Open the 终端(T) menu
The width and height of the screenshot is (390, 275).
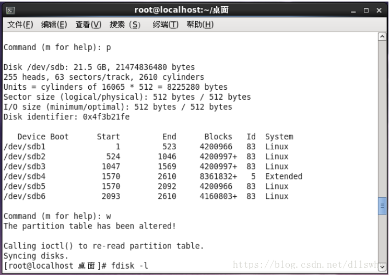[x=166, y=25]
